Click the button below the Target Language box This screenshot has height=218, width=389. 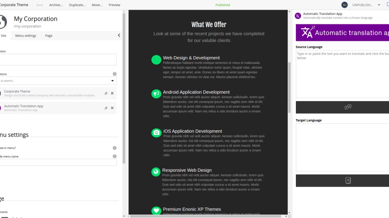[342, 180]
